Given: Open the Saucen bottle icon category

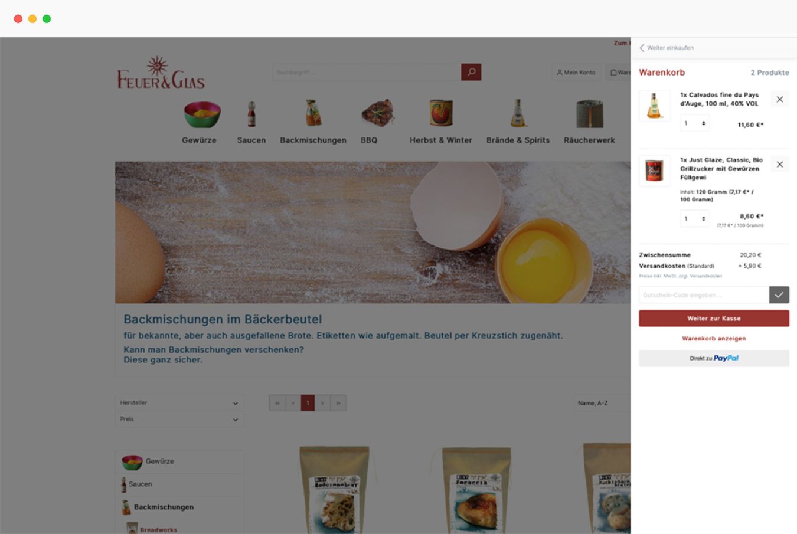Looking at the screenshot, I should pyautogui.click(x=251, y=114).
